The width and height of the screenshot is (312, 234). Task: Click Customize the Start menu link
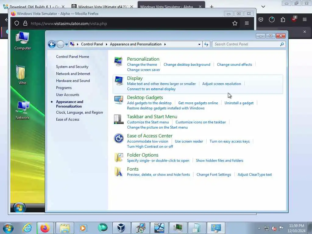click(x=148, y=122)
